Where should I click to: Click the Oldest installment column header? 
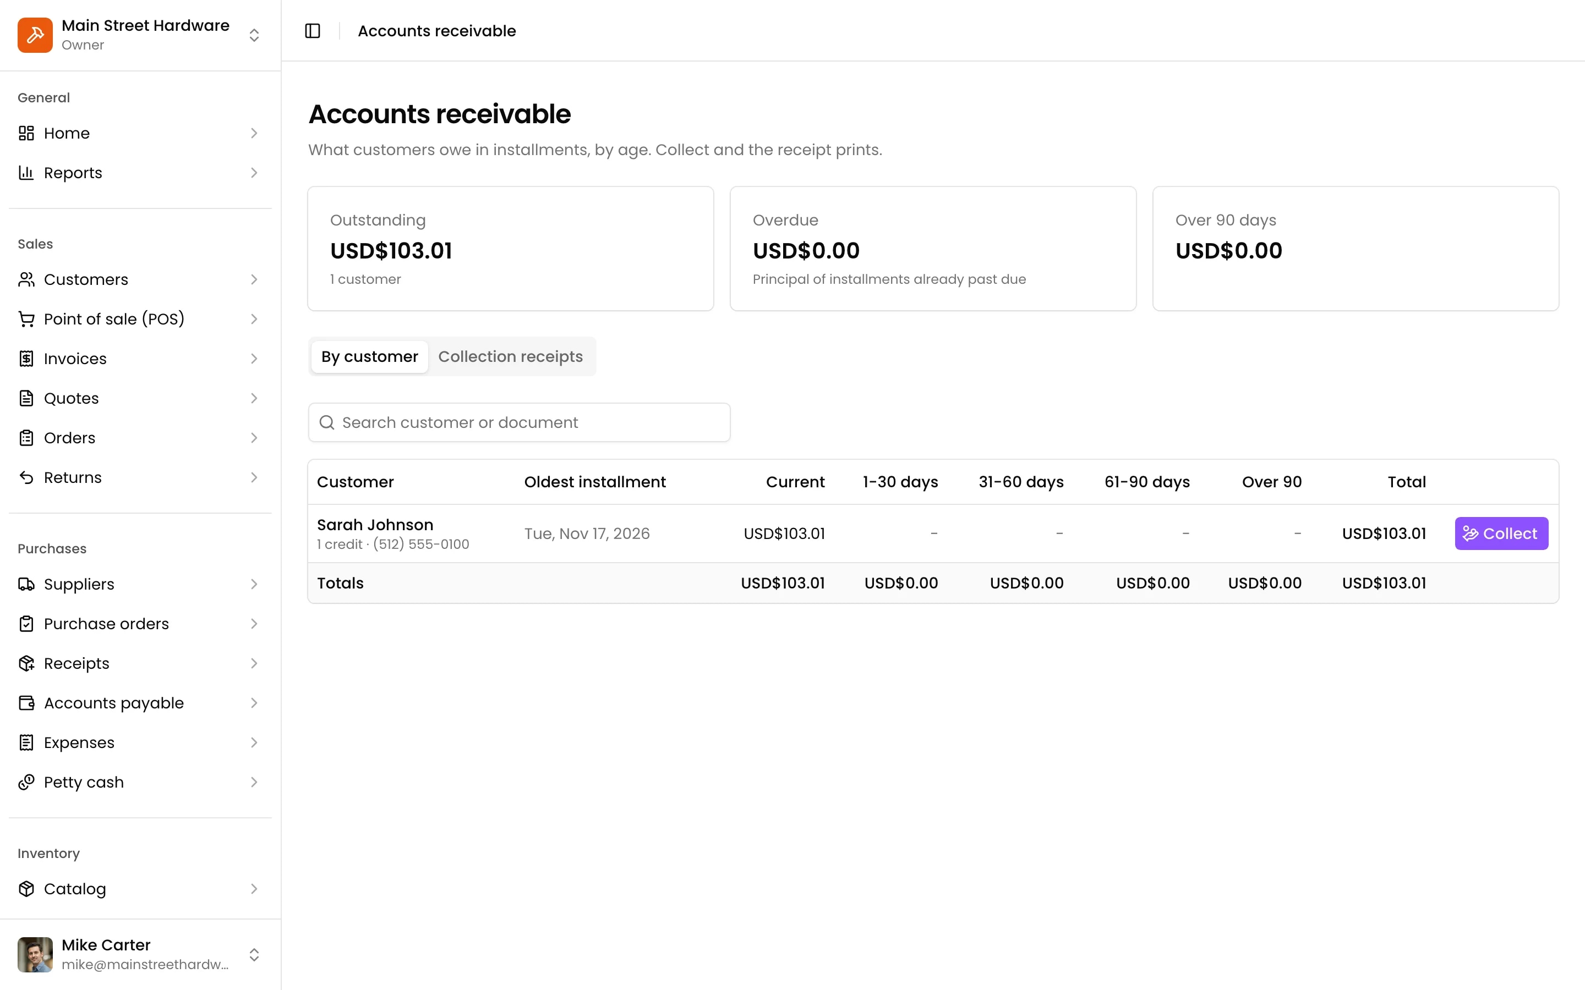pyautogui.click(x=595, y=482)
